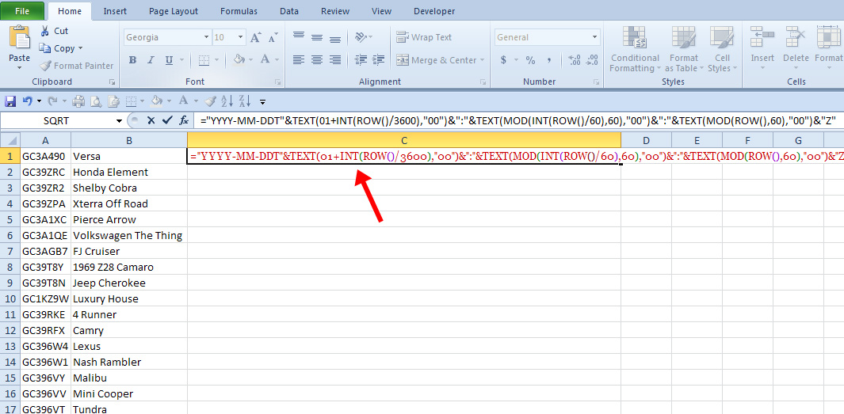Cancel formula entry with X icon

coord(151,120)
